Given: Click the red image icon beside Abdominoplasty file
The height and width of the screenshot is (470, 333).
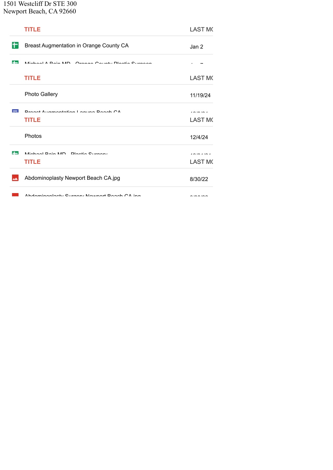Looking at the screenshot, I should pos(15,178).
